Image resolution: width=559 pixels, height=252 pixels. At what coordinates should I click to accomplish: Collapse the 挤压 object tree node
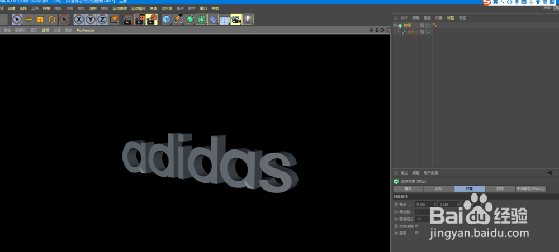point(395,26)
